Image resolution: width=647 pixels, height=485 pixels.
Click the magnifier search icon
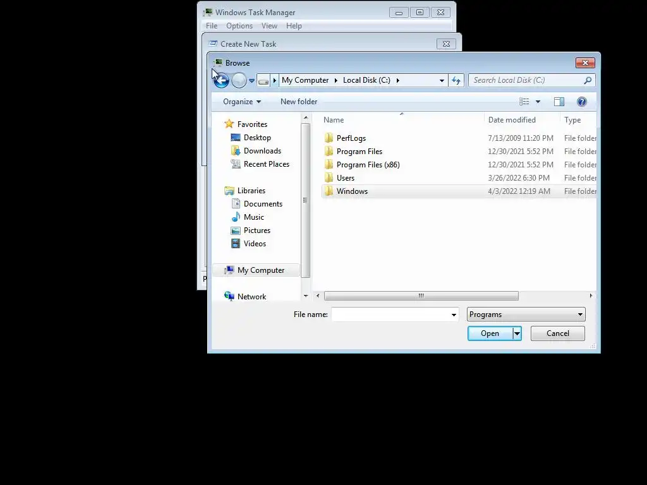(588, 80)
